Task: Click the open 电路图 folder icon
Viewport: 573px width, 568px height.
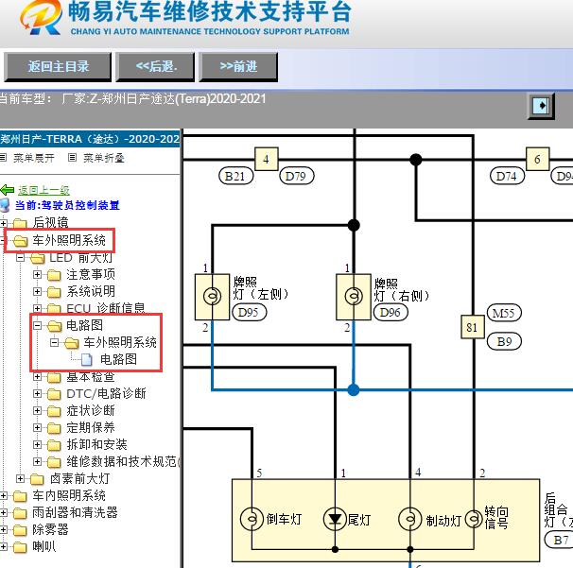Action: pos(55,325)
